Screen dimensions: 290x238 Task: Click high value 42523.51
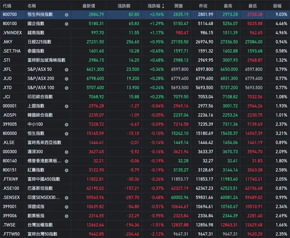coord(229,188)
